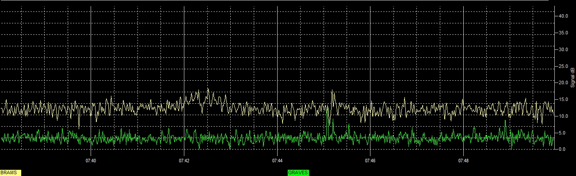Screen dimensions: 576x176
Task: Click the 15.0 dB axis value
Action: point(563,99)
